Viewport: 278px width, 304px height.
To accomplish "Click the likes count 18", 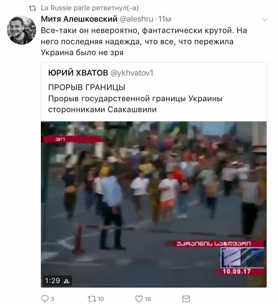I will 148,299.
